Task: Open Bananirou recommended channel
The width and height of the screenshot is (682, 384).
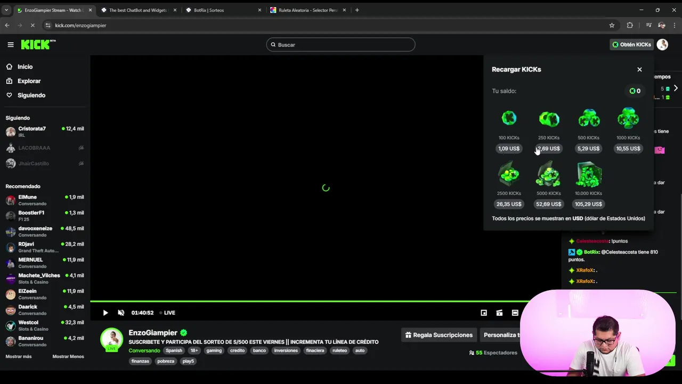Action: pyautogui.click(x=45, y=341)
